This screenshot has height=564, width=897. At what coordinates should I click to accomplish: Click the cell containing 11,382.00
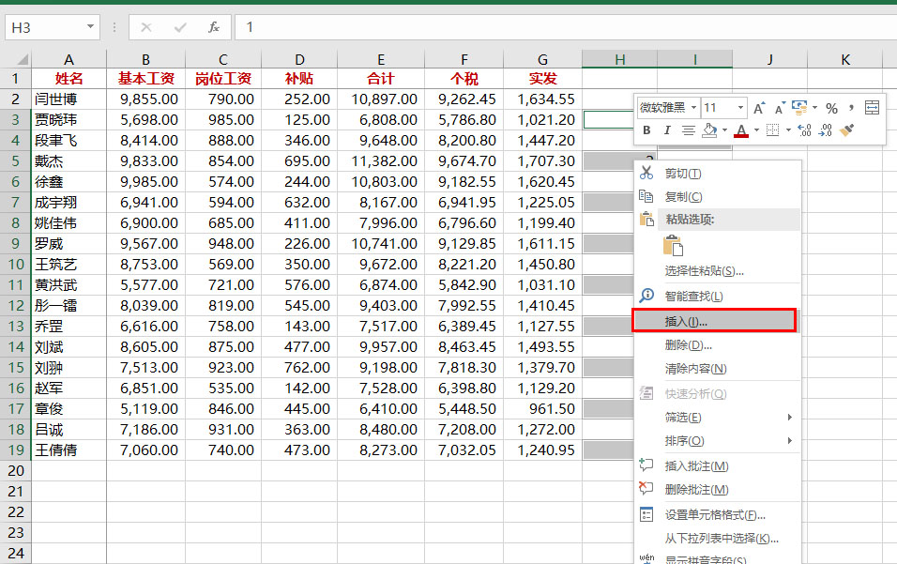[x=381, y=161]
